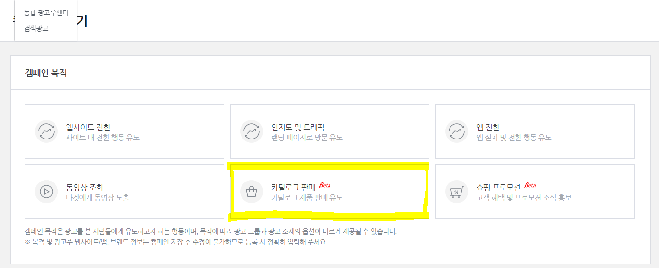
Task: Open 통합 광고주센터 from the dropdown menu
Action: point(46,13)
